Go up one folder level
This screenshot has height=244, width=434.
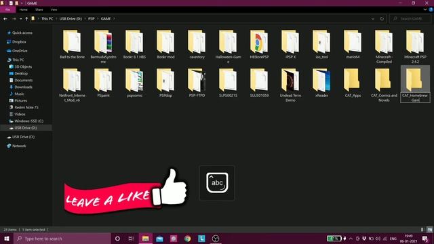pyautogui.click(x=26, y=19)
